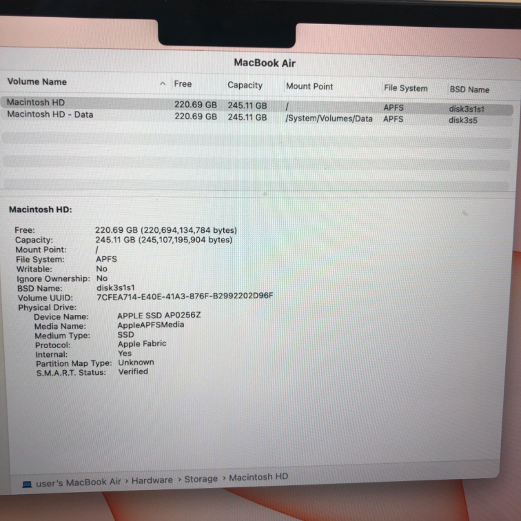The image size is (521, 521).
Task: Go to Hardware in the path bar
Action: (152, 480)
